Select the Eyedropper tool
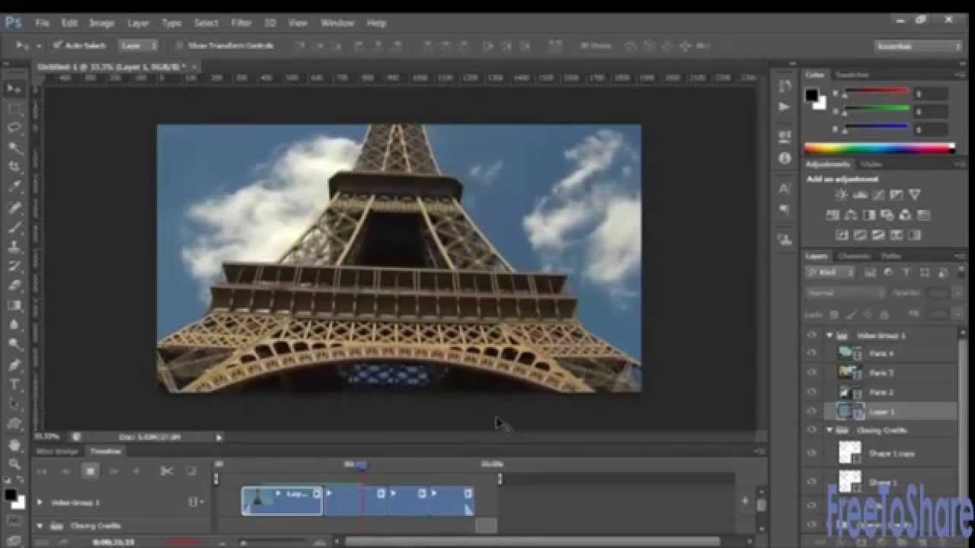 [14, 187]
